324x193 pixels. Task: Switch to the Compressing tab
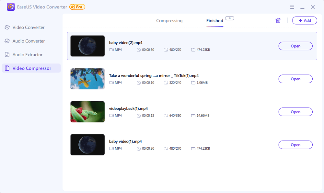coord(169,21)
